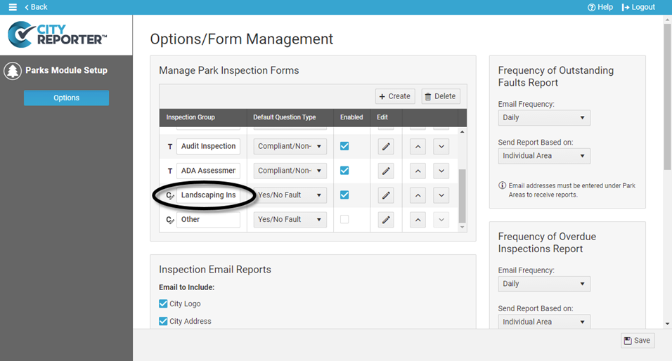Image resolution: width=672 pixels, height=361 pixels.
Task: Edit the Other group name field
Action: click(208, 219)
